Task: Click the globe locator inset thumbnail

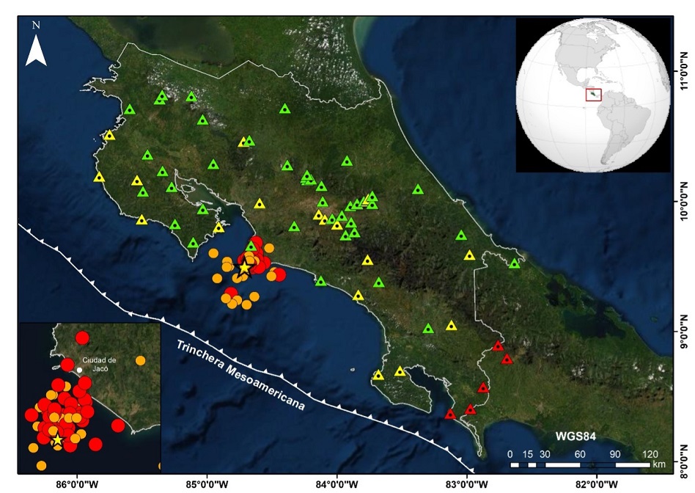Action: (x=592, y=95)
